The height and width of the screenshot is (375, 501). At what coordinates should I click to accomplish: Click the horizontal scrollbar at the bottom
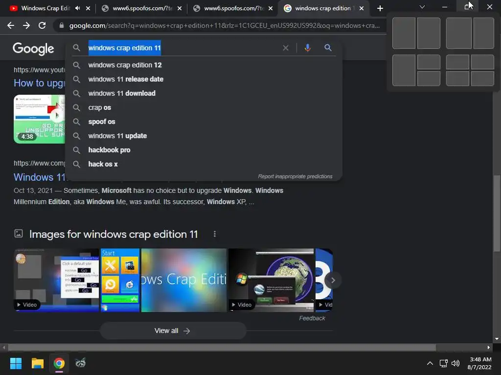pos(222,347)
